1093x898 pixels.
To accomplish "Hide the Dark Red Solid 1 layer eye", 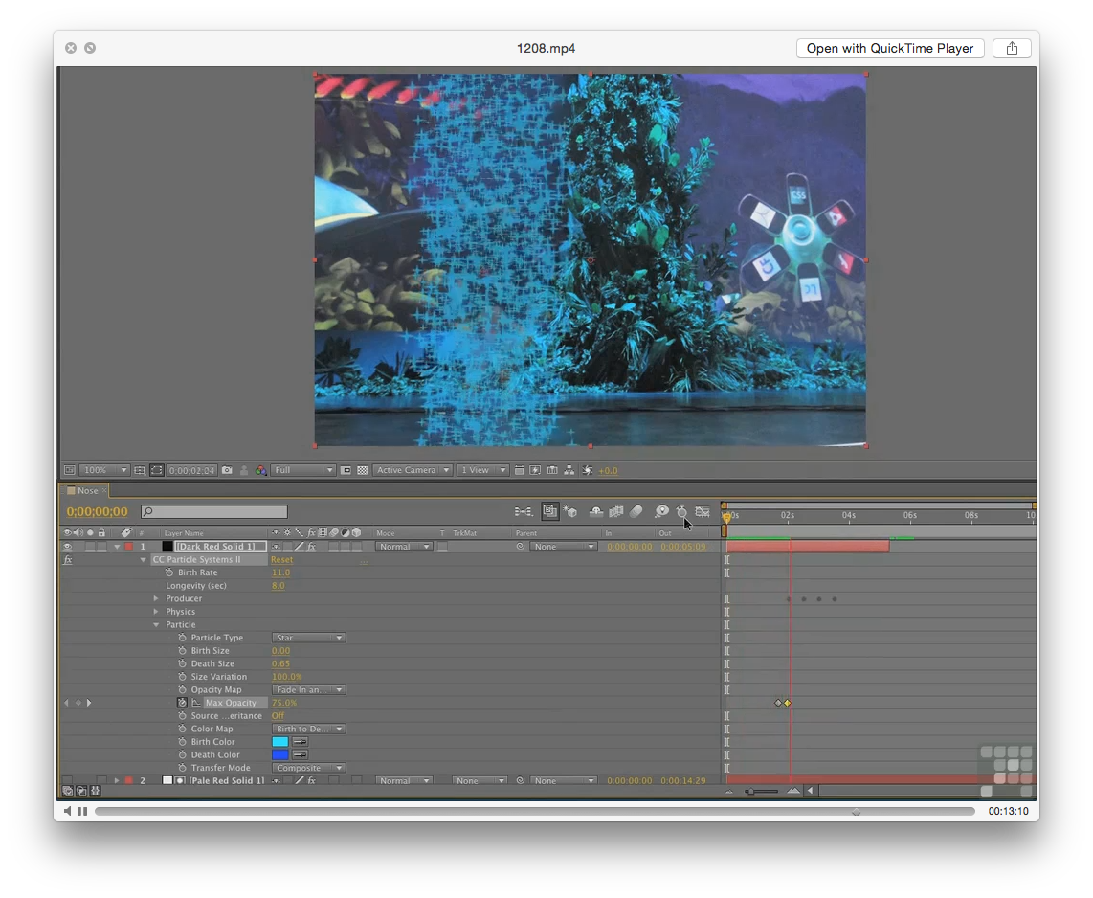I will pos(68,547).
